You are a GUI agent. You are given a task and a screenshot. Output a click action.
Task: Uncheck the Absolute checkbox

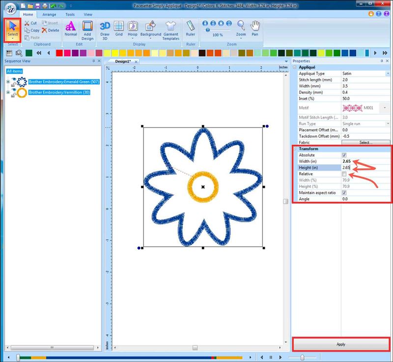pos(344,155)
